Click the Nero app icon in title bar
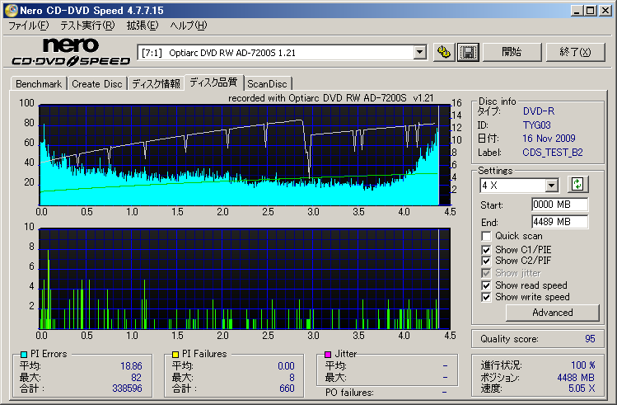Viewport: 617px width, 405px height. click(11, 10)
